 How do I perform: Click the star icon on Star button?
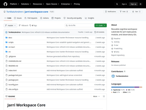click(x=133, y=12)
